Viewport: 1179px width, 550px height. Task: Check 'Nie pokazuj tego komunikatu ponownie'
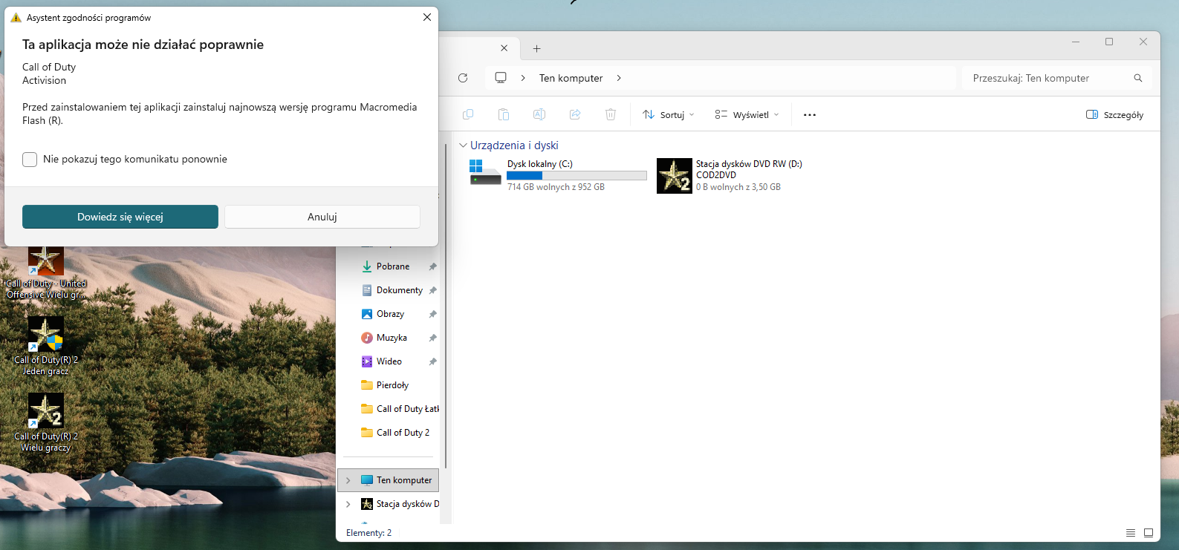(x=30, y=160)
